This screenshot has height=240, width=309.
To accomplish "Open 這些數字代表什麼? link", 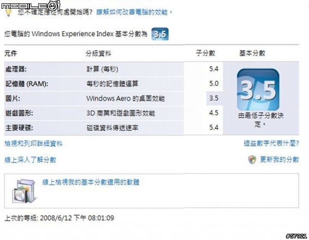I will click(271, 143).
